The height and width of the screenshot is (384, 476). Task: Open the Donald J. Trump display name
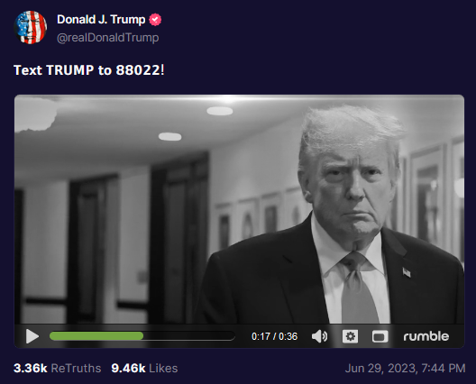(101, 20)
